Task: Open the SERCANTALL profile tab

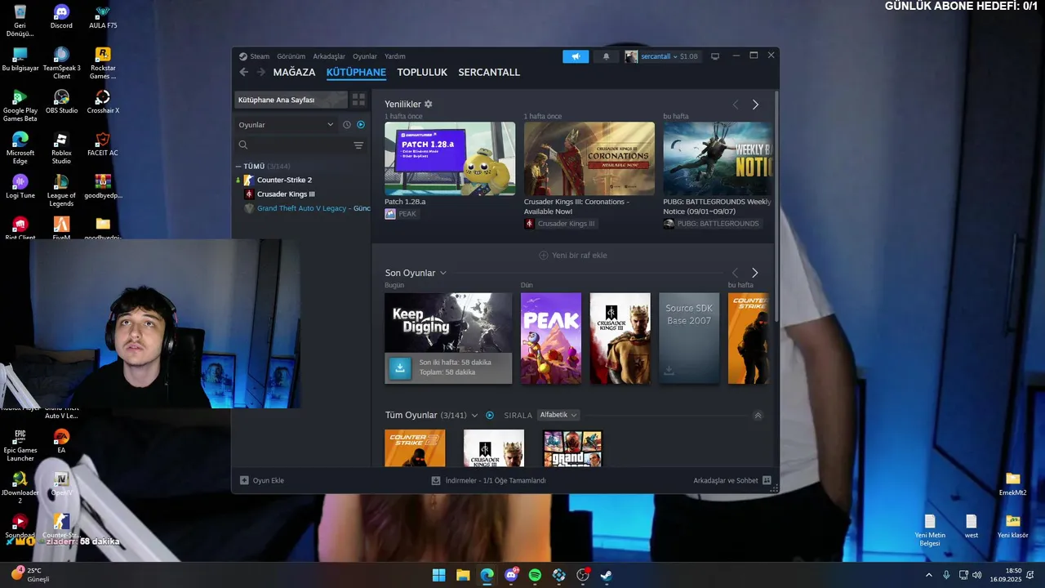Action: click(489, 72)
